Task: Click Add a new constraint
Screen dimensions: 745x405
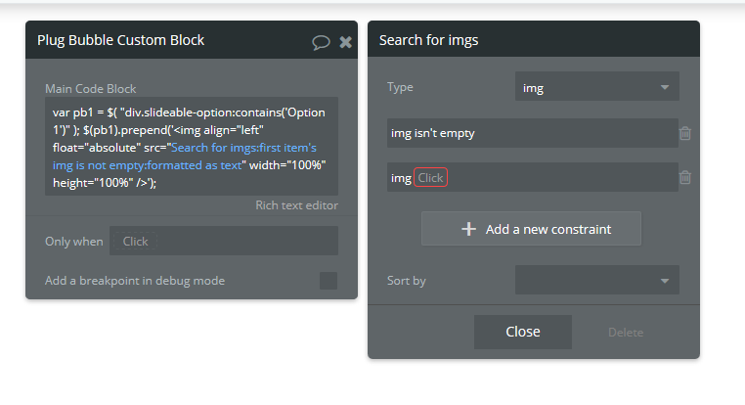Action: (531, 229)
